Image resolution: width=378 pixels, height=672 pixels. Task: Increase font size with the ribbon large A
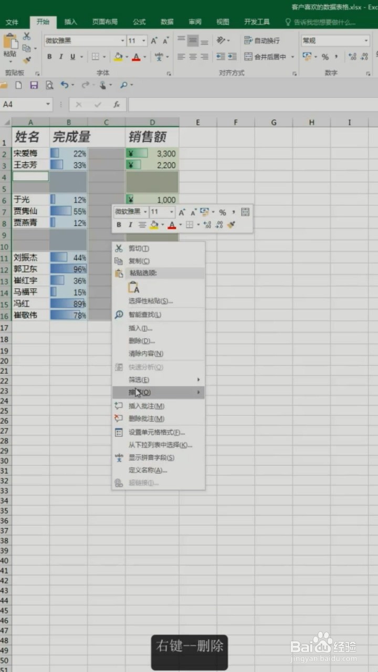coord(154,40)
